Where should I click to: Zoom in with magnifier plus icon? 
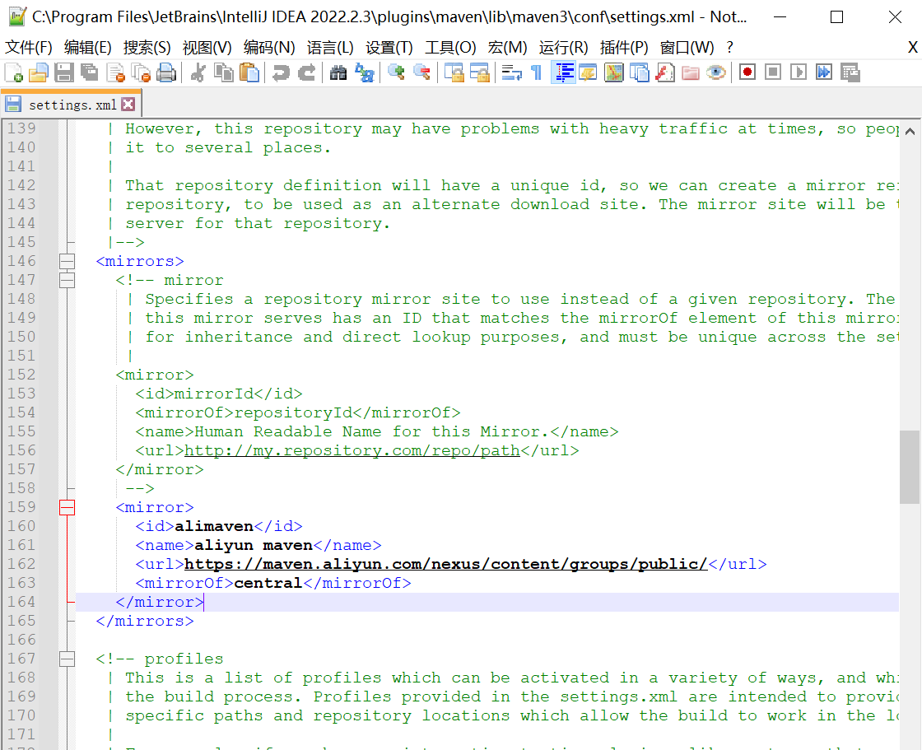[x=396, y=72]
